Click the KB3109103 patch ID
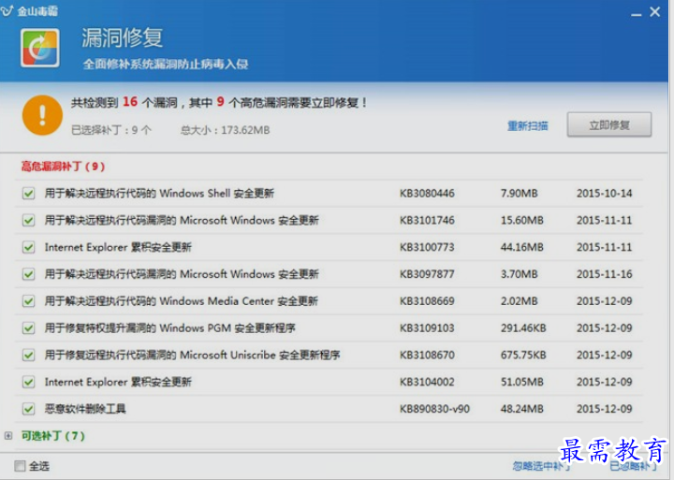Screen dimensions: 674x480 [427, 328]
